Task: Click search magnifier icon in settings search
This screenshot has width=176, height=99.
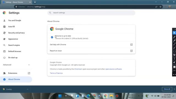Action: pyautogui.click(x=50, y=13)
